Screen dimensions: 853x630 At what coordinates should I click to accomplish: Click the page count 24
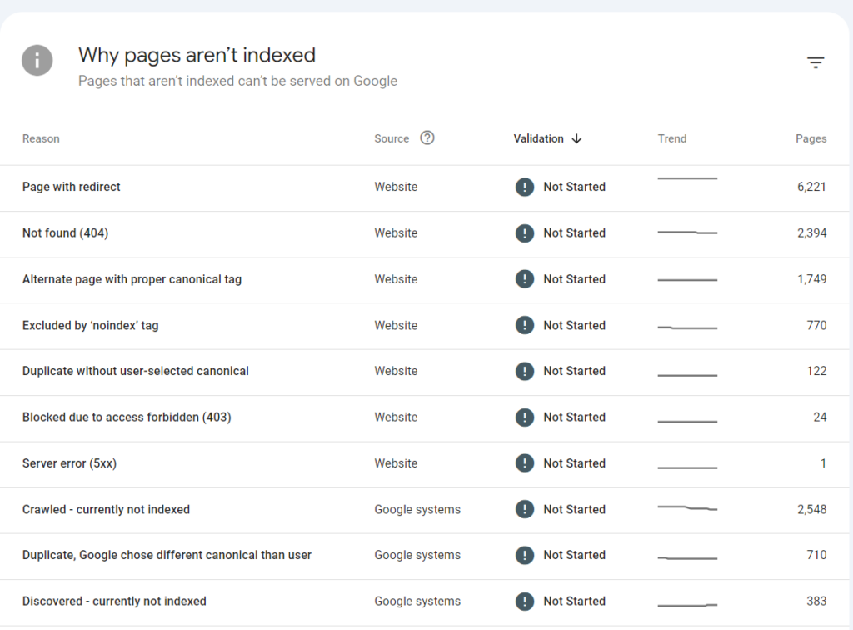click(x=820, y=417)
